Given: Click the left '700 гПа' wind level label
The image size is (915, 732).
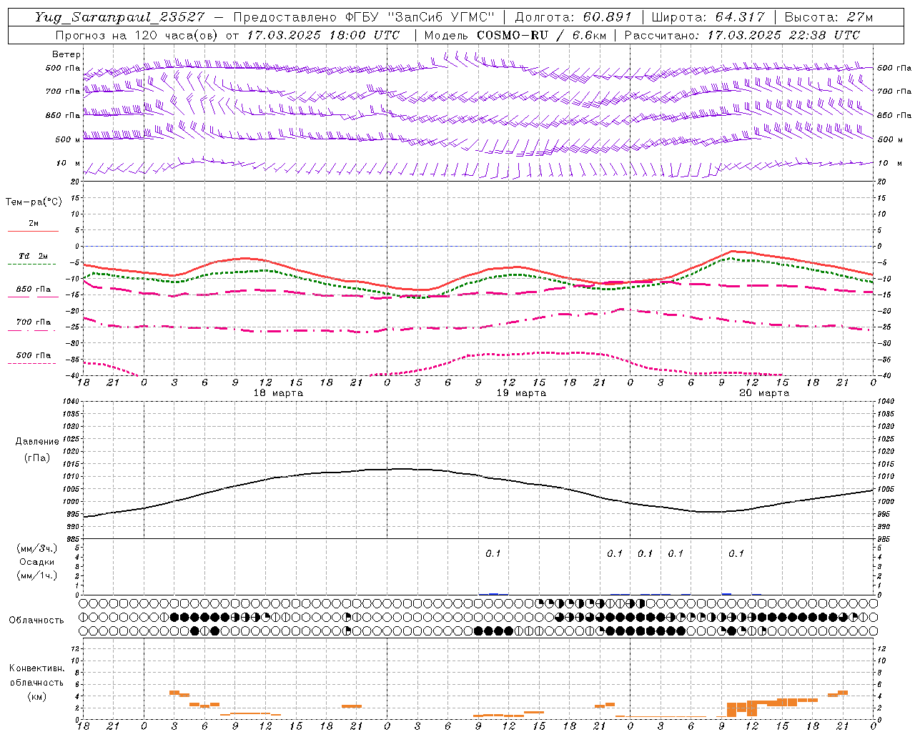Looking at the screenshot, I should click(x=63, y=91).
